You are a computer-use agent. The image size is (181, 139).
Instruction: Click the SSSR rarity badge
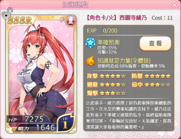[20, 20]
